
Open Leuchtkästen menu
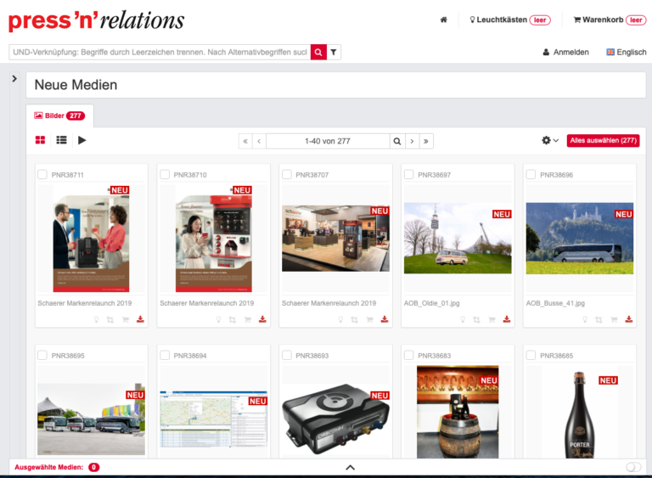pyautogui.click(x=509, y=20)
